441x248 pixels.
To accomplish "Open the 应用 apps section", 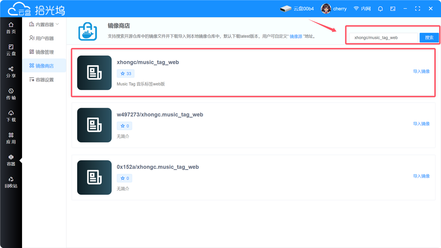I will tap(11, 138).
